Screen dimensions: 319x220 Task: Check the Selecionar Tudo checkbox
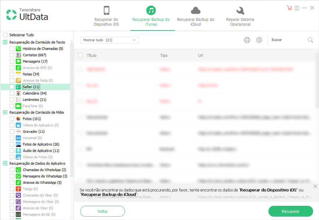(x=5, y=35)
